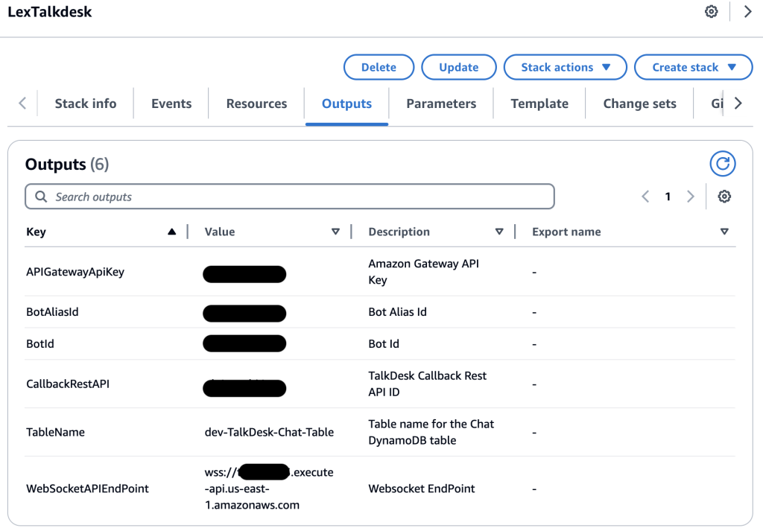The image size is (763, 531).
Task: Click the Key column header
Action: [36, 232]
